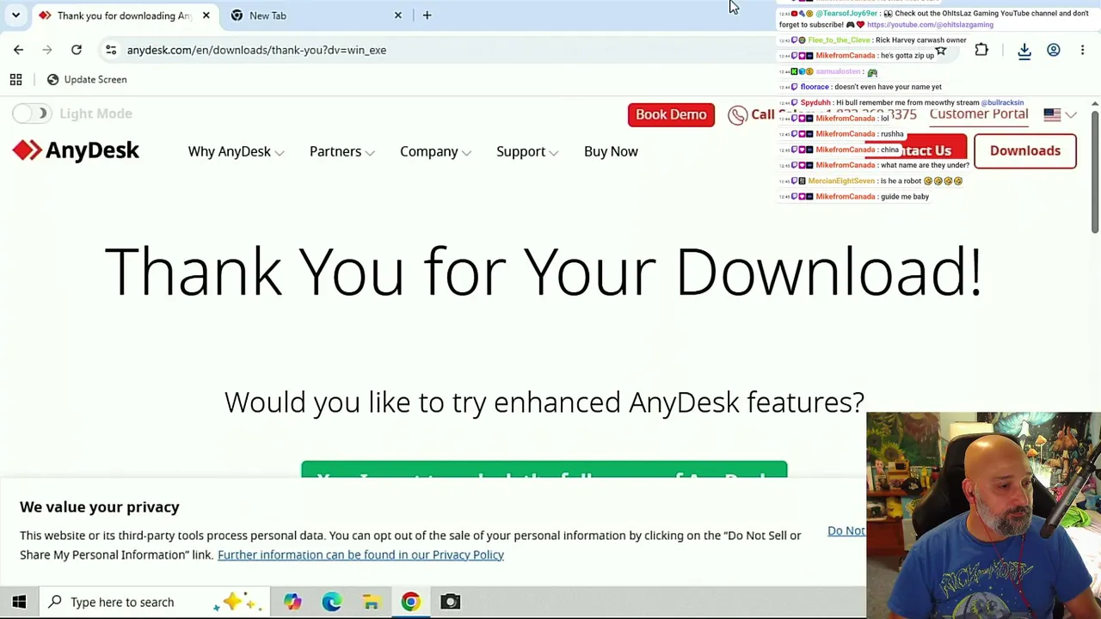Open File Explorer from the taskbar
Viewport: 1101px width, 619px height.
pos(371,602)
